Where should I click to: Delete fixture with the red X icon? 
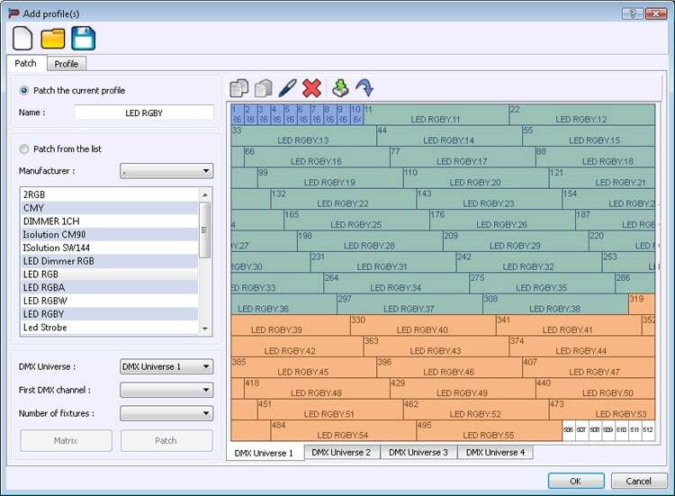311,88
